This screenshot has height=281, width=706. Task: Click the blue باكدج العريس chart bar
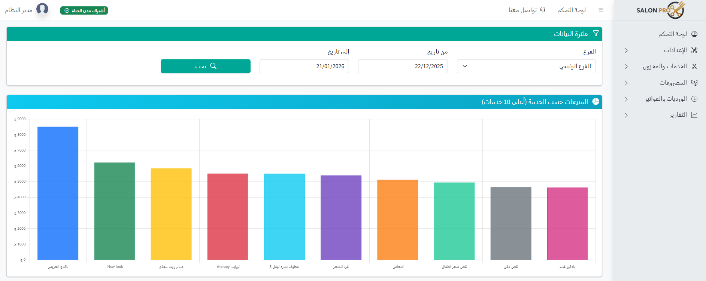pyautogui.click(x=58, y=193)
